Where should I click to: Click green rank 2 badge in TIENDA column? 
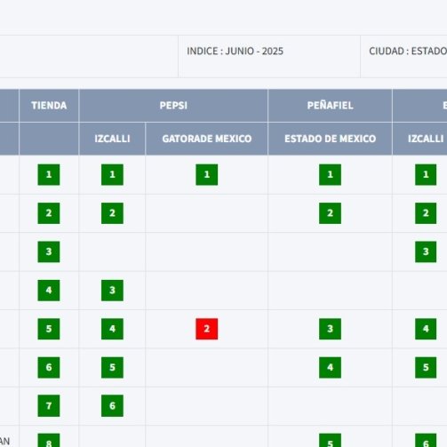pyautogui.click(x=49, y=213)
